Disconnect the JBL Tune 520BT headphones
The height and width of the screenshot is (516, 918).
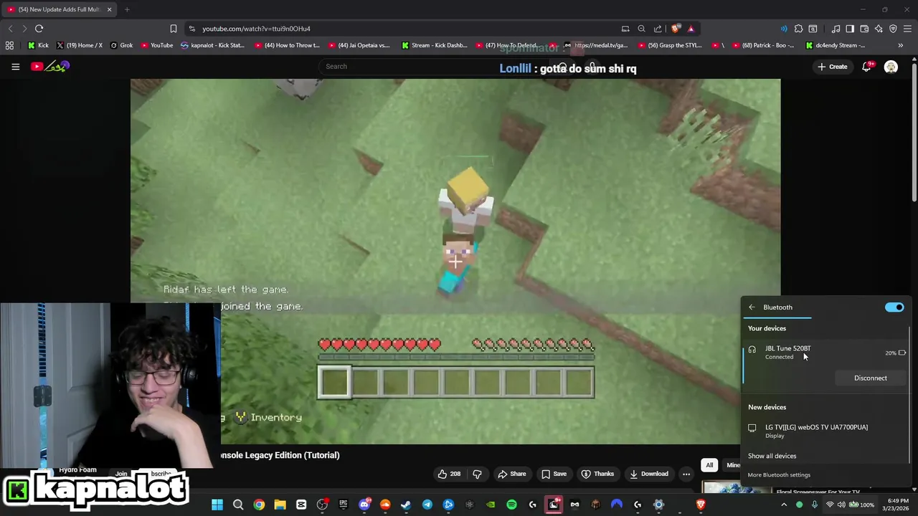tap(870, 378)
